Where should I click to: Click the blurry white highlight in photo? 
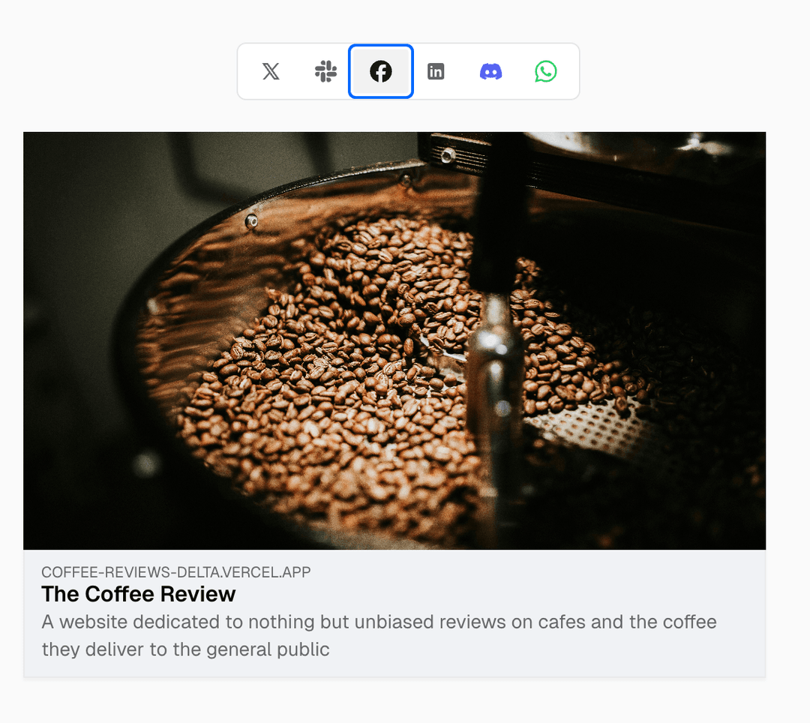146,463
